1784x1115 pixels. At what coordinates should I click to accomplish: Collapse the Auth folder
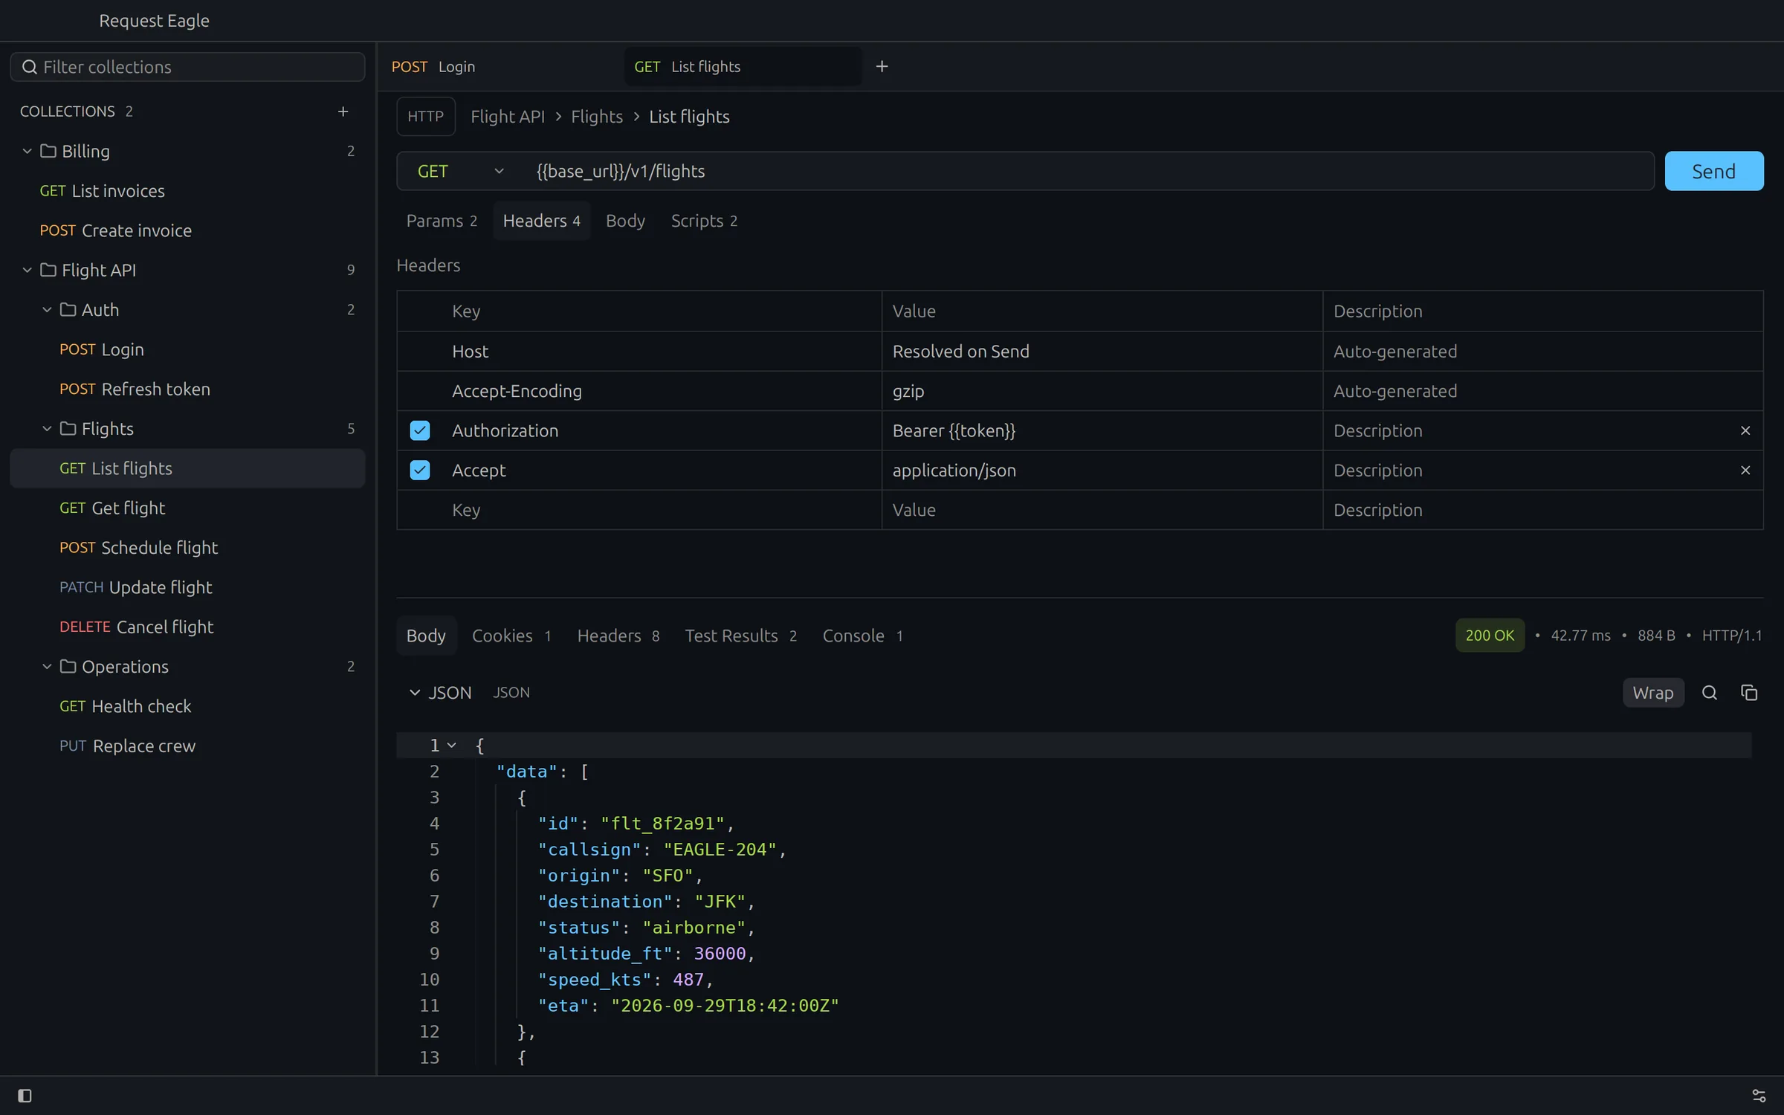(47, 310)
